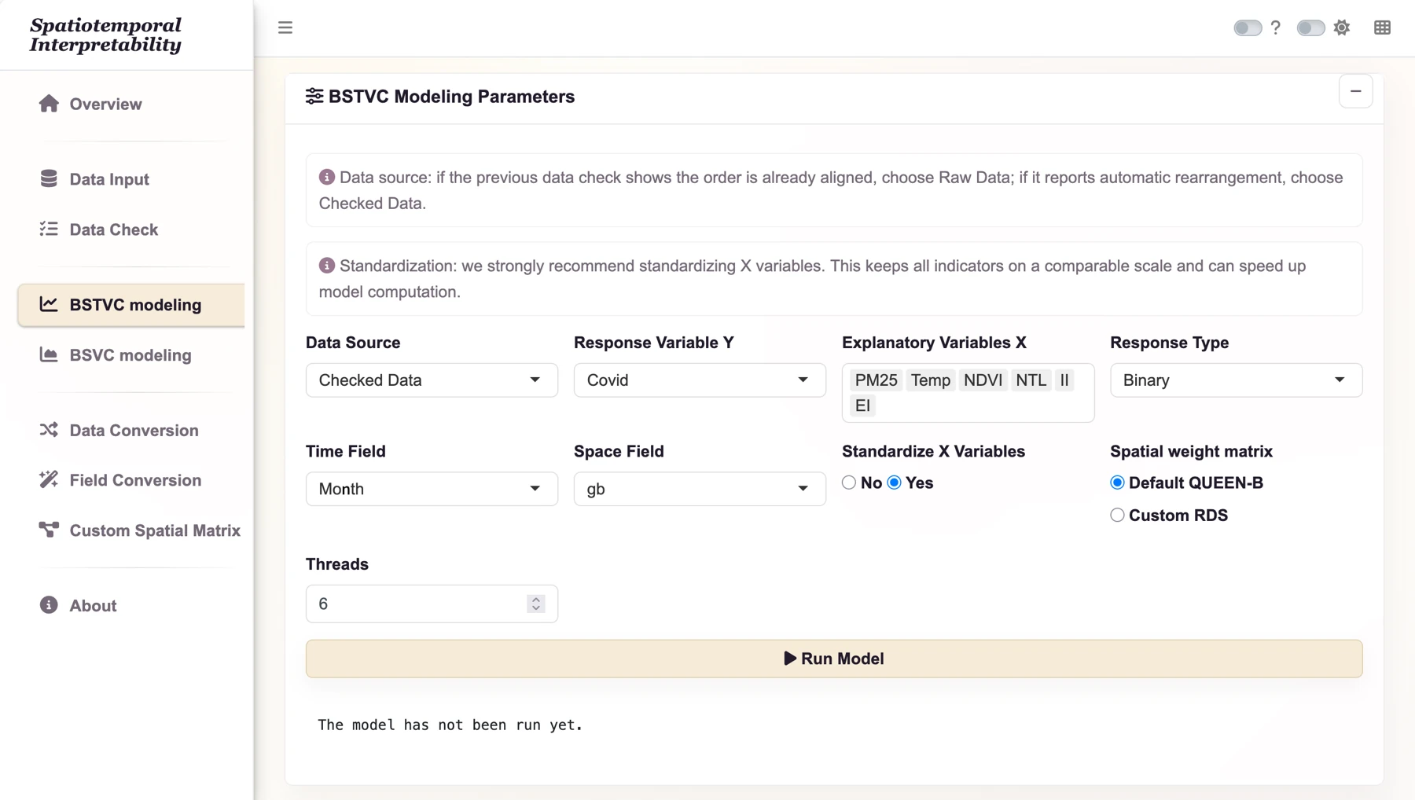The image size is (1415, 800).
Task: Click the sliders icon beside BSTVC Modeling Parameters
Action: 314,96
